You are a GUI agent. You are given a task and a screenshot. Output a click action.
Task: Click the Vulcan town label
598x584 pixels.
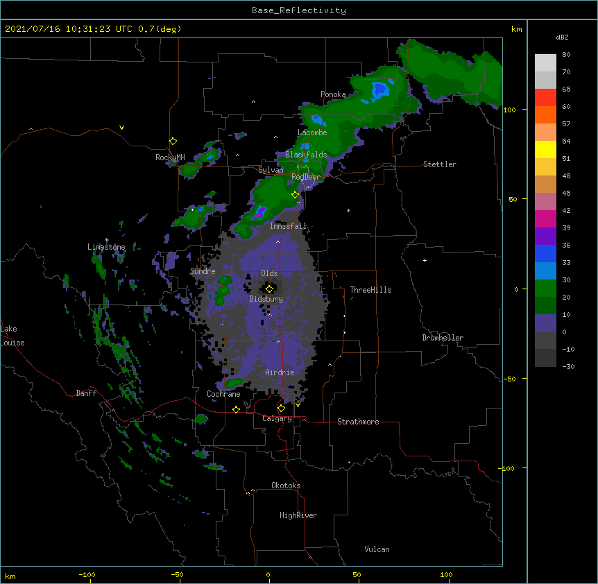(377, 549)
